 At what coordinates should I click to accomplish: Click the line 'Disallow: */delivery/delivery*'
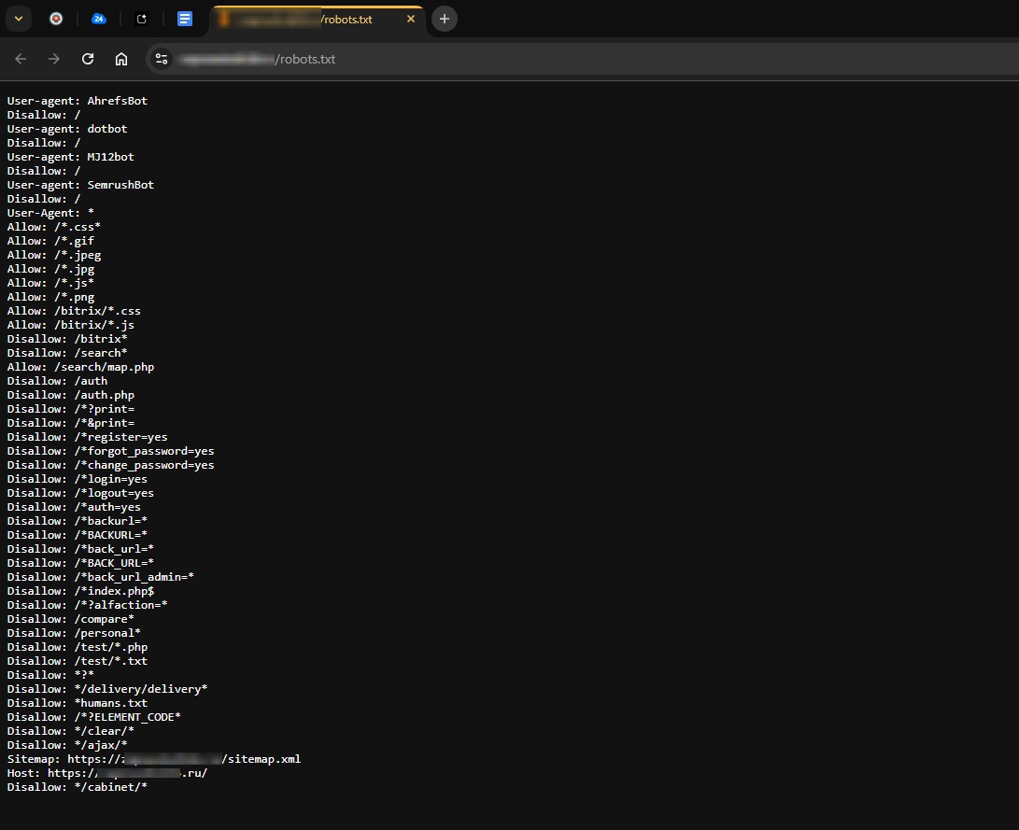click(107, 689)
